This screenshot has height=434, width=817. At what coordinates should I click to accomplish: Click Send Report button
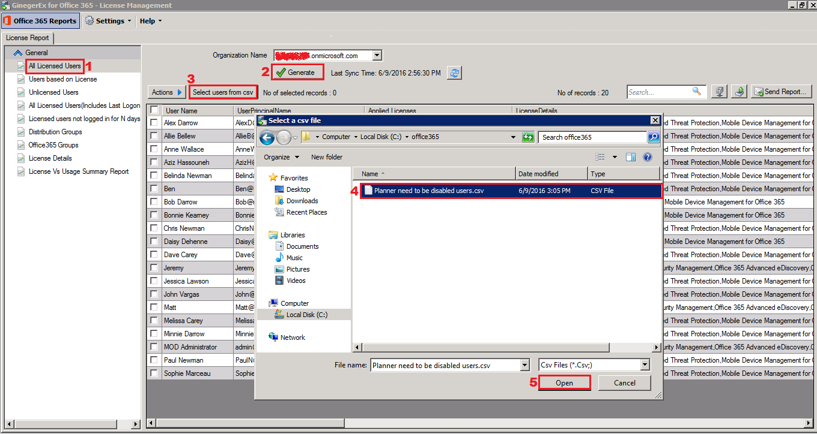782,92
